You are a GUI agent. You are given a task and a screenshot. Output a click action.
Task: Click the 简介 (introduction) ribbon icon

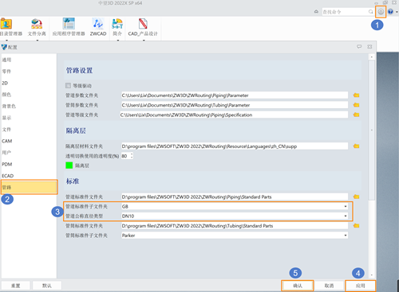click(x=117, y=27)
